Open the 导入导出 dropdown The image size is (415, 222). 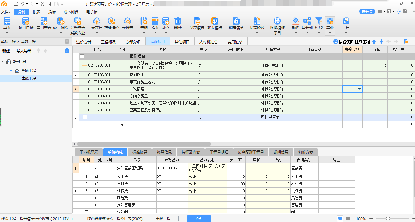25,51
